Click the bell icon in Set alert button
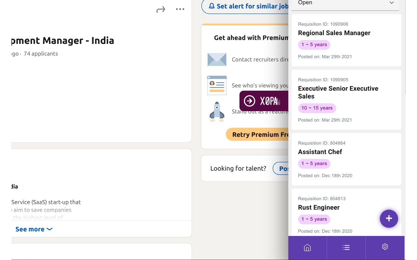Viewport: 417px width, 260px height. click(212, 6)
